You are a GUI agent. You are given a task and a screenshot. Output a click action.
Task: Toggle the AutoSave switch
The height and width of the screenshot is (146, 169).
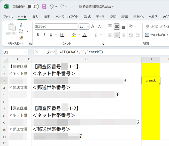tap(33, 6)
